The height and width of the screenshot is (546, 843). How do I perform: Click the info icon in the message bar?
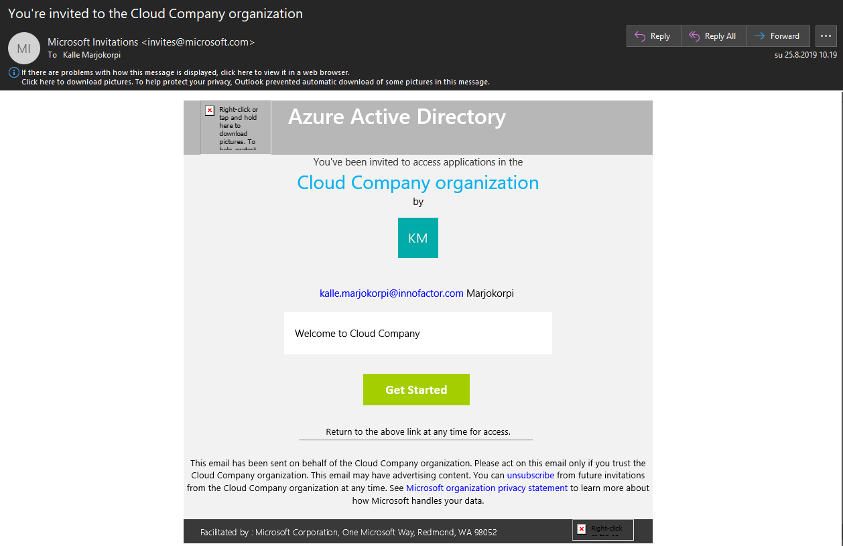click(x=14, y=72)
